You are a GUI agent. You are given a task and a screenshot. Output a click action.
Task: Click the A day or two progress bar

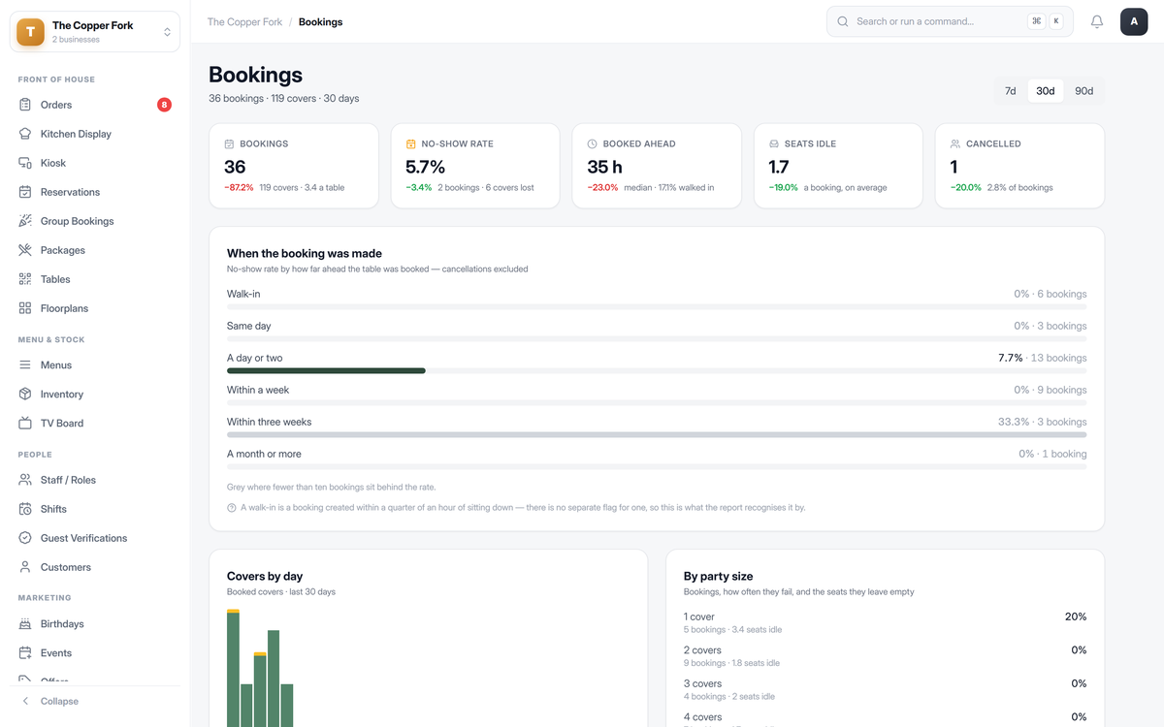point(657,370)
